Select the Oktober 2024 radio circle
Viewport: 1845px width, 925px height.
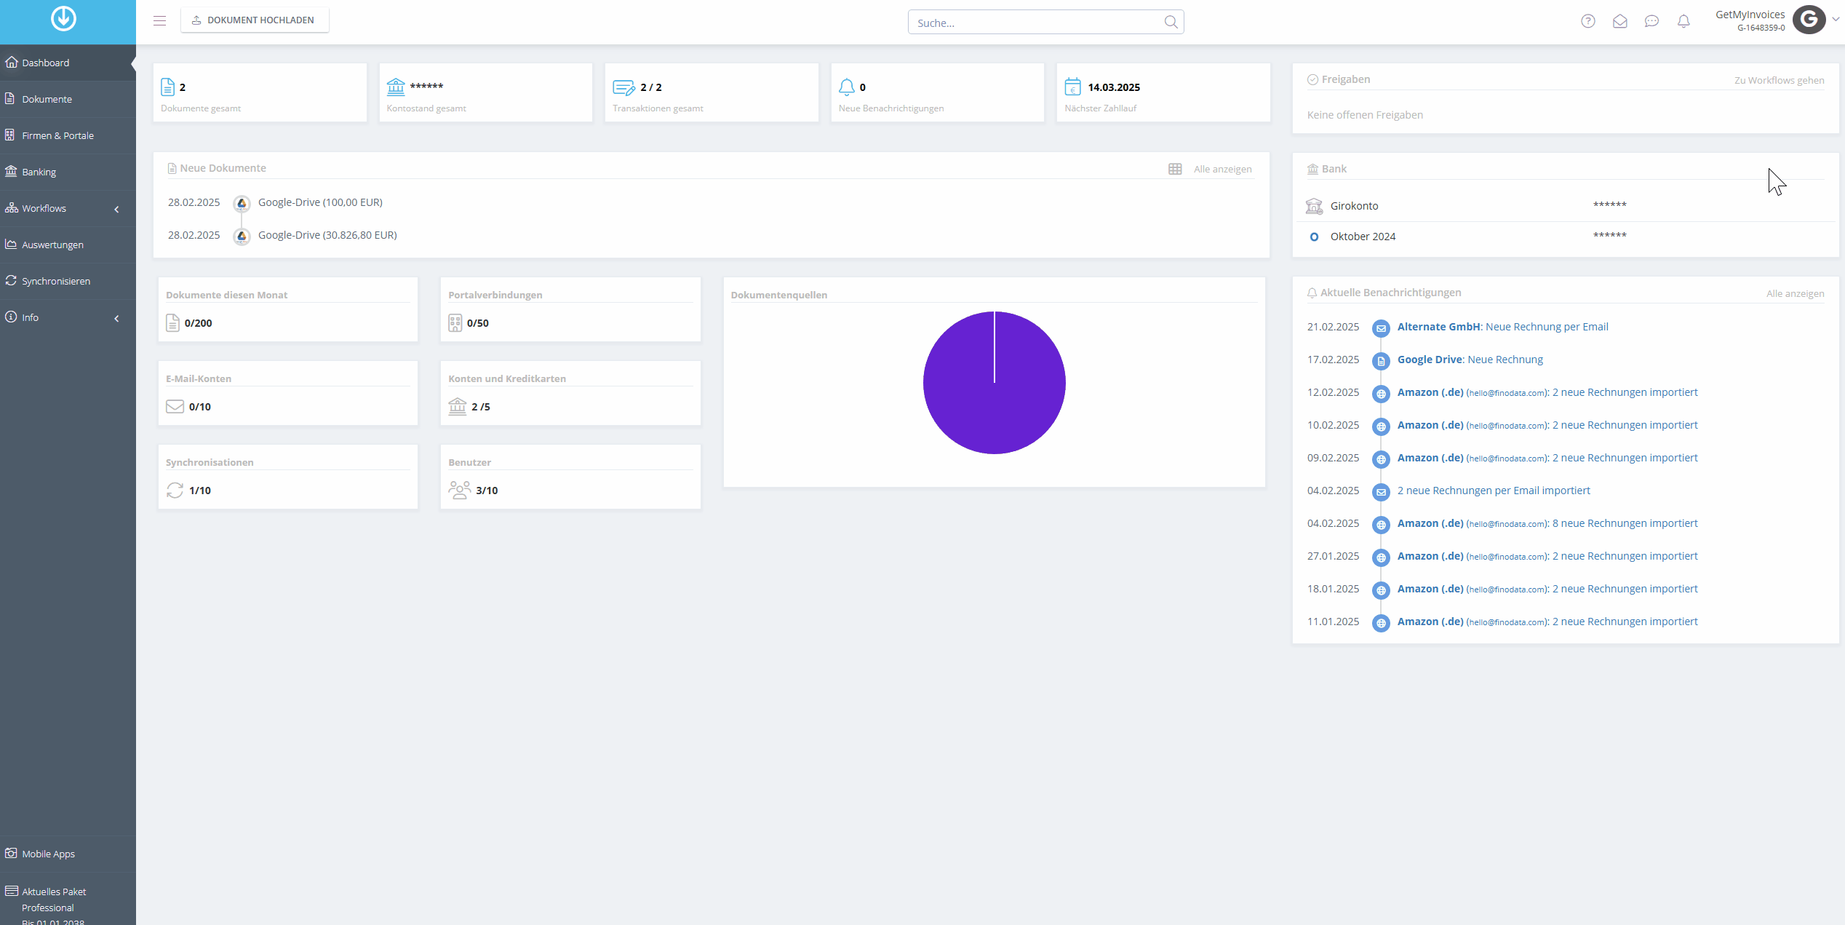[1314, 237]
